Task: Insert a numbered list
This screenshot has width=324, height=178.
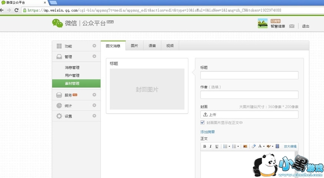Action: tap(225, 146)
